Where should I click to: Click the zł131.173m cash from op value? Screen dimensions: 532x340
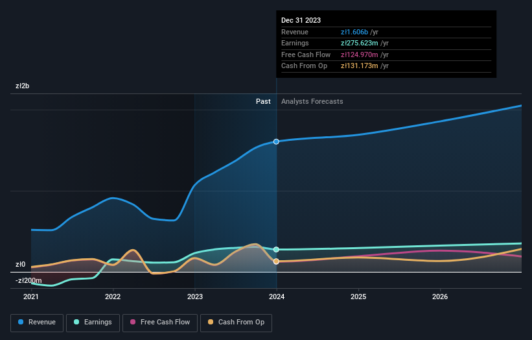pyautogui.click(x=360, y=66)
